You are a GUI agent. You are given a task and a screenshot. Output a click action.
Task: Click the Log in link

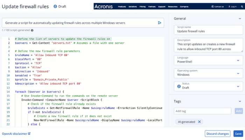(232, 7)
